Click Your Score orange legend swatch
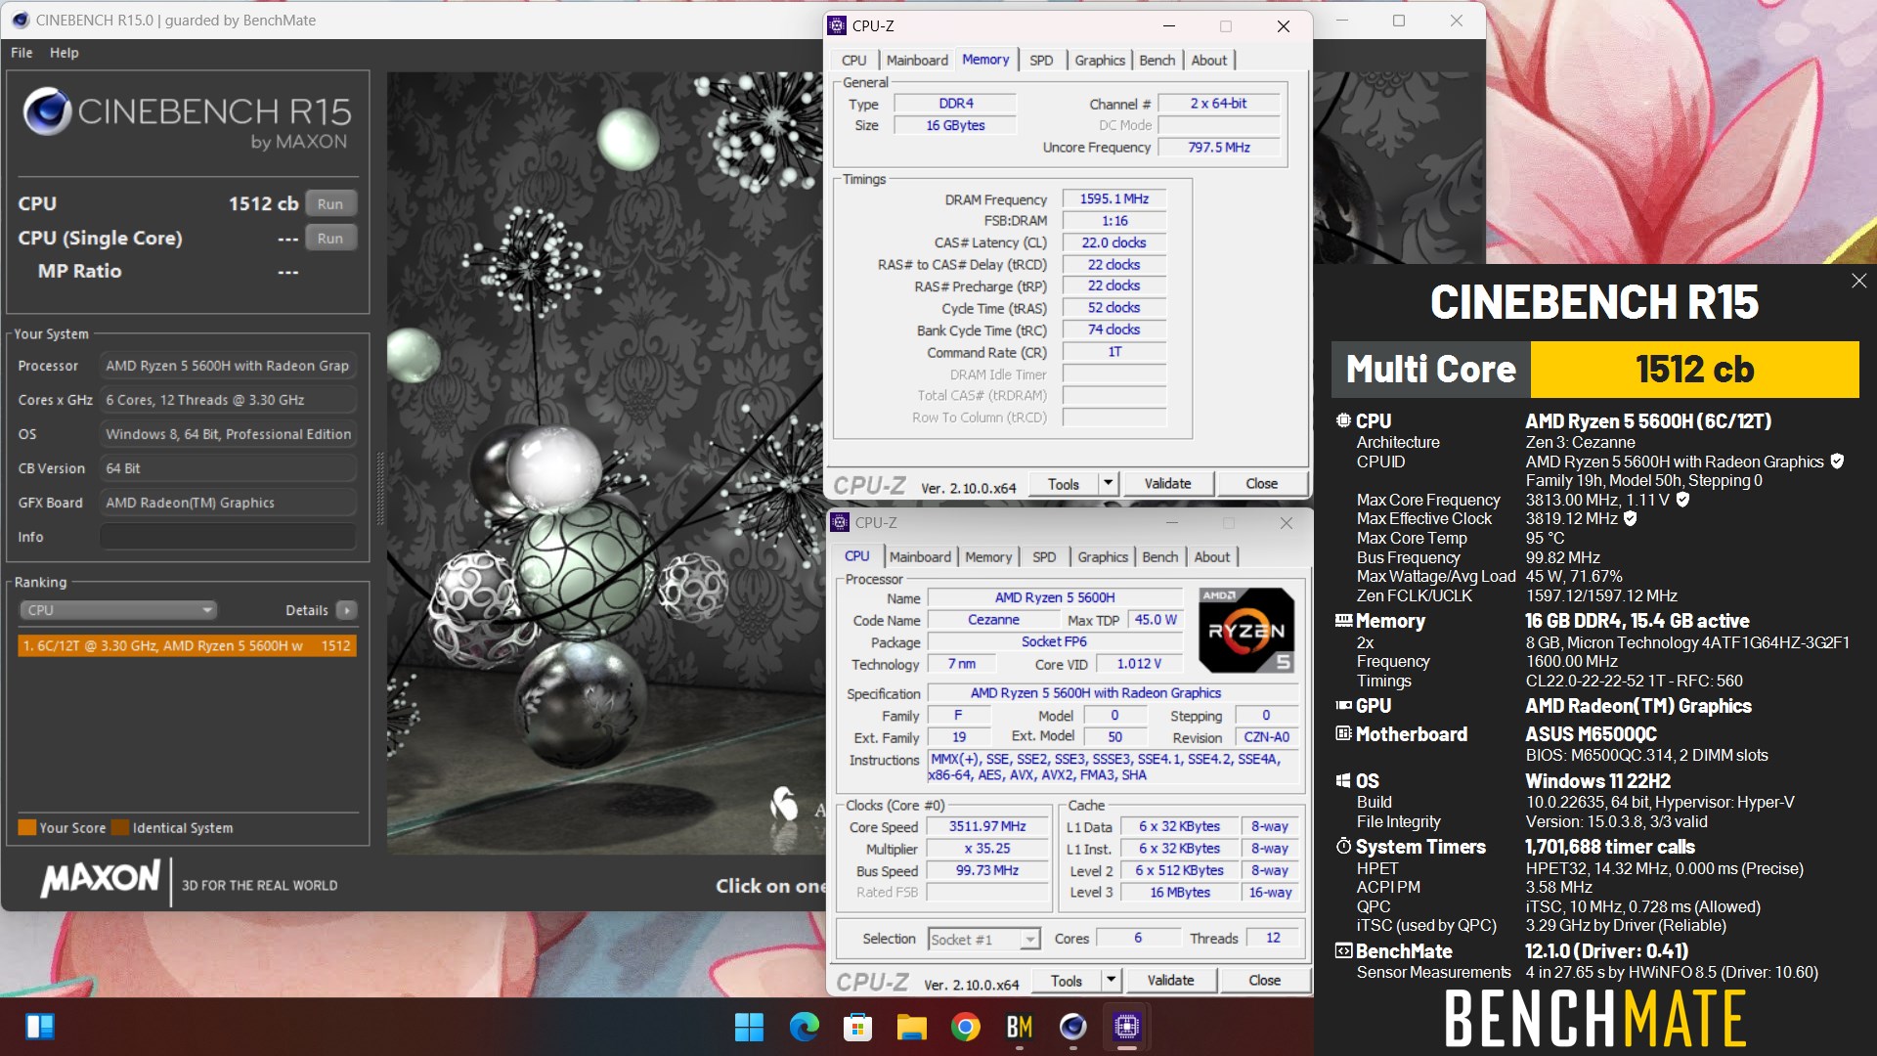Image resolution: width=1877 pixels, height=1056 pixels. click(27, 828)
